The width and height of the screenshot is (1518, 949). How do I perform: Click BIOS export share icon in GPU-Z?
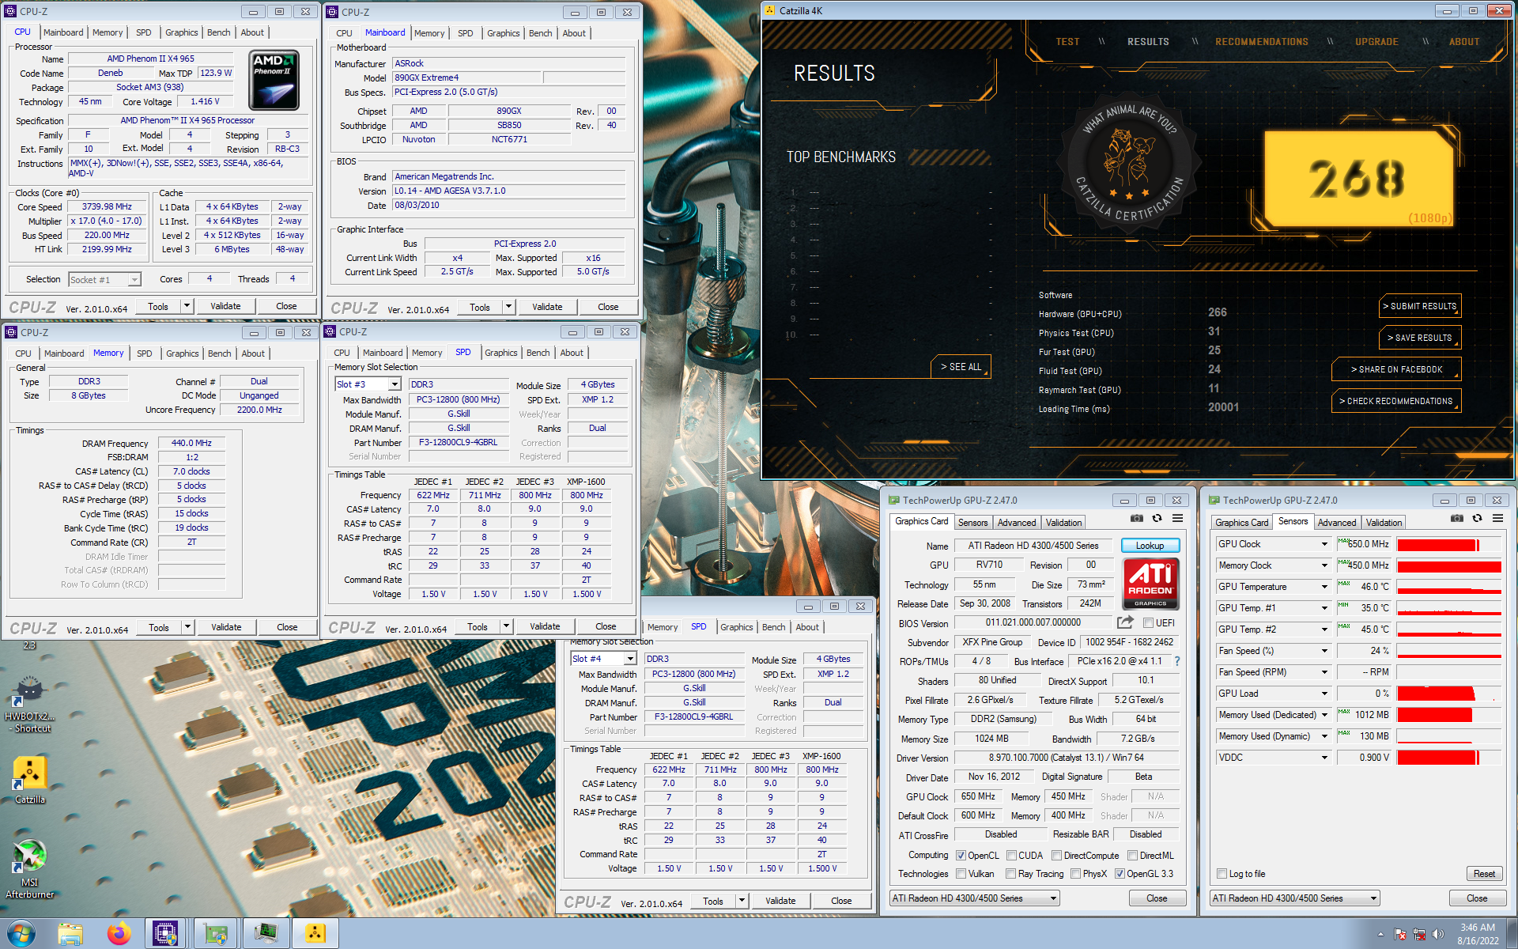point(1125,622)
